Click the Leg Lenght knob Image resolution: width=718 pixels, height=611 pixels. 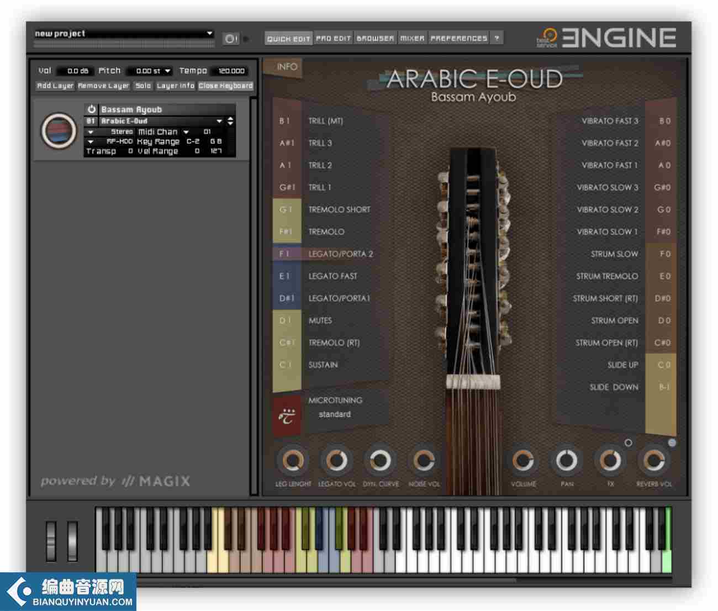pyautogui.click(x=293, y=460)
